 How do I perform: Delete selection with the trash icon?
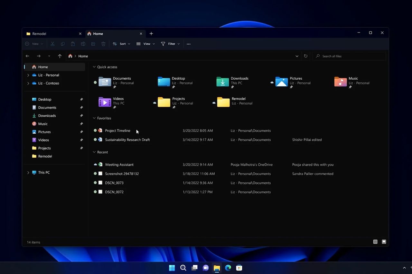(x=103, y=44)
